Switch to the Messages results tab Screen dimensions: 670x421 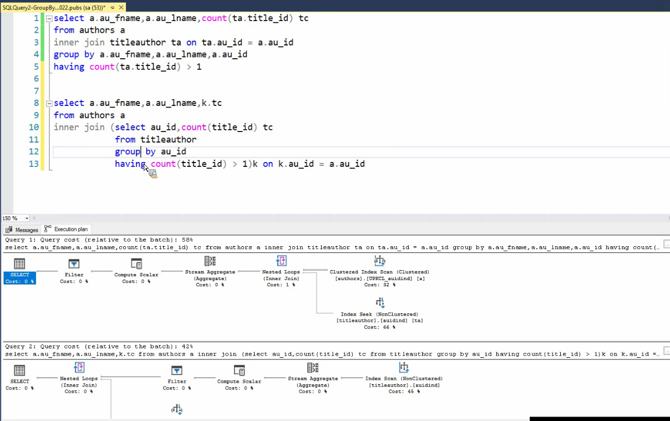22,230
